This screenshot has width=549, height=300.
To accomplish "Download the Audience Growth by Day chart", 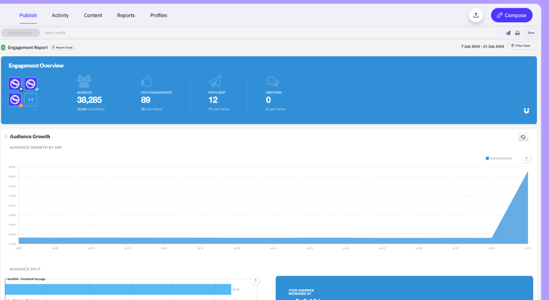I will tap(526, 159).
